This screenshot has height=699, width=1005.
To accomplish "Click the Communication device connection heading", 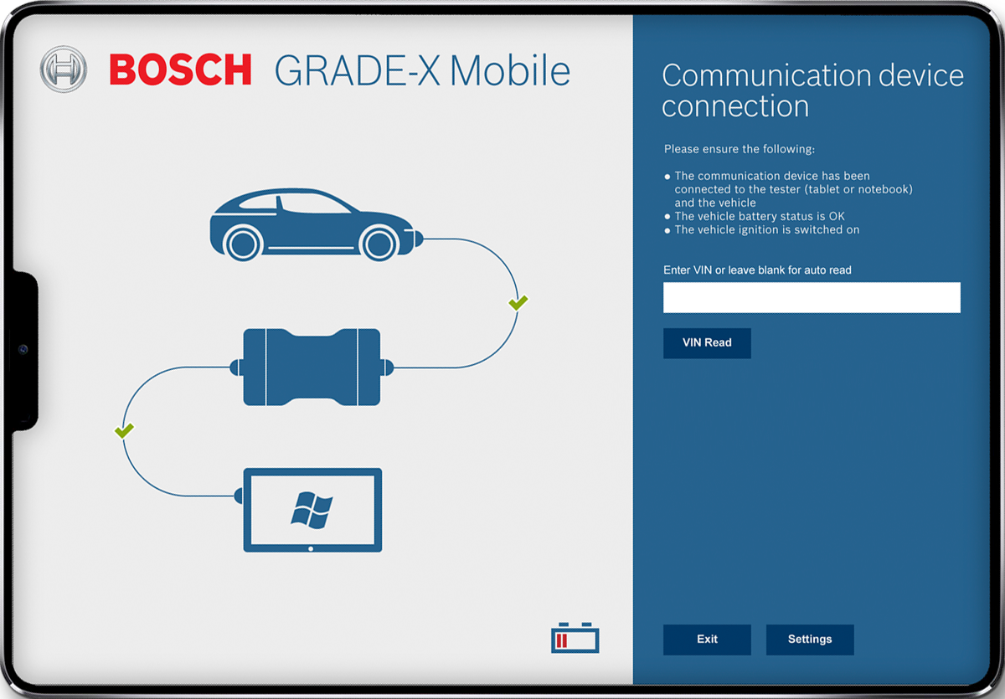I will 812,90.
